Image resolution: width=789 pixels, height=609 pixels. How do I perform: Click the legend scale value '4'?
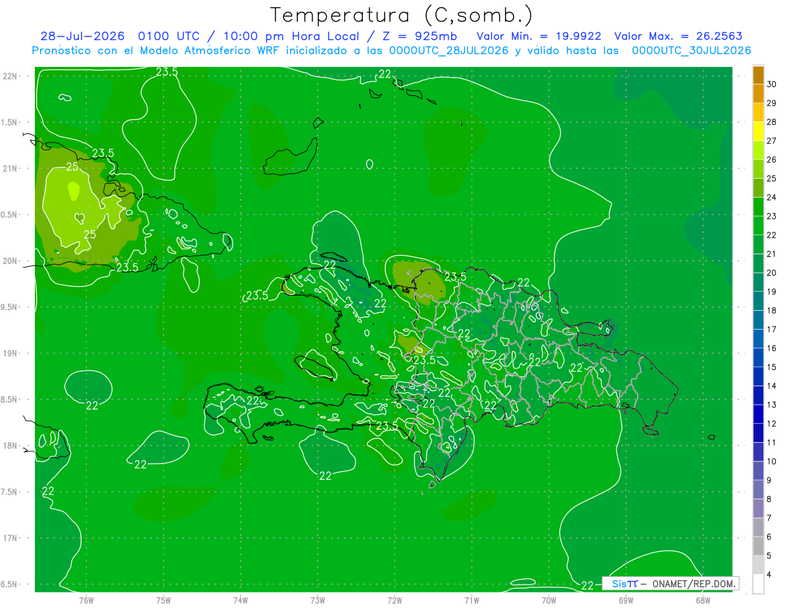[x=769, y=574]
